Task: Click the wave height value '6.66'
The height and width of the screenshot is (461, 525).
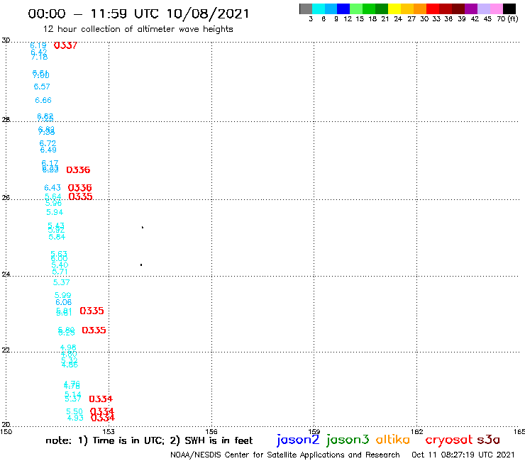Action: pos(43,100)
